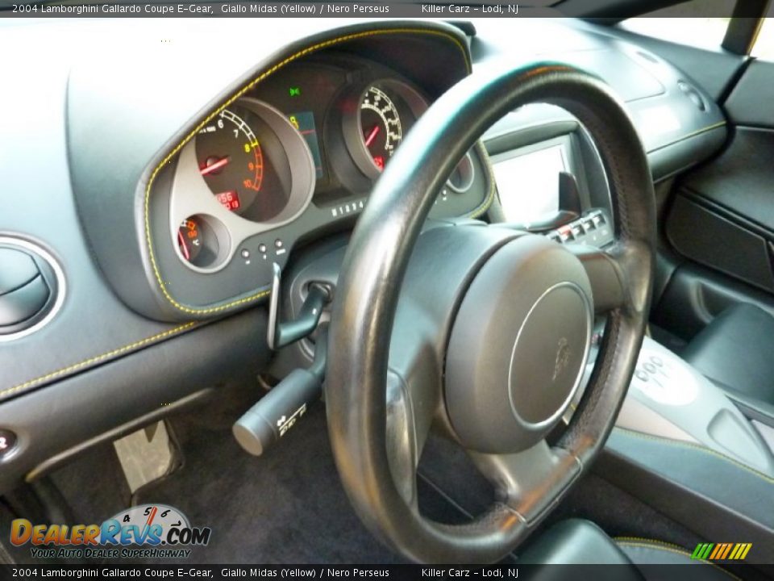Click the middle trip button under the gauge cluster
This screenshot has height=581, width=774.
click(262, 250)
